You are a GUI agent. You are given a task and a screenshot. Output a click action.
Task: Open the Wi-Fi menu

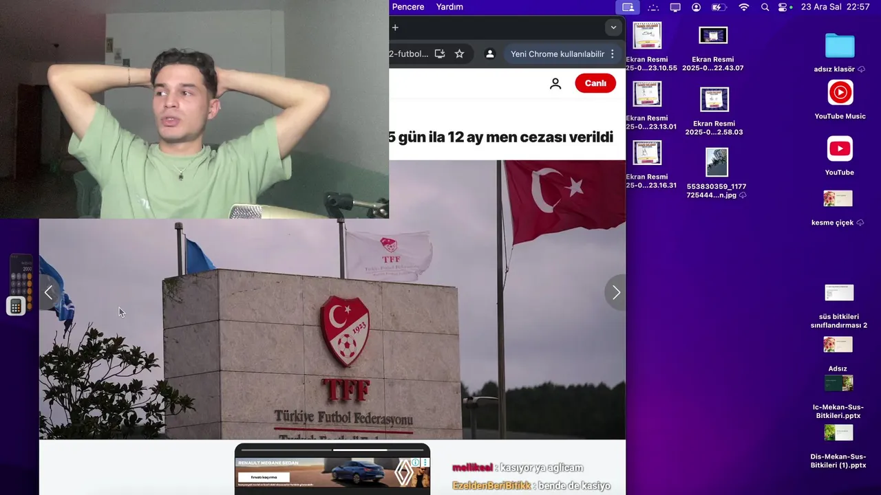(743, 7)
